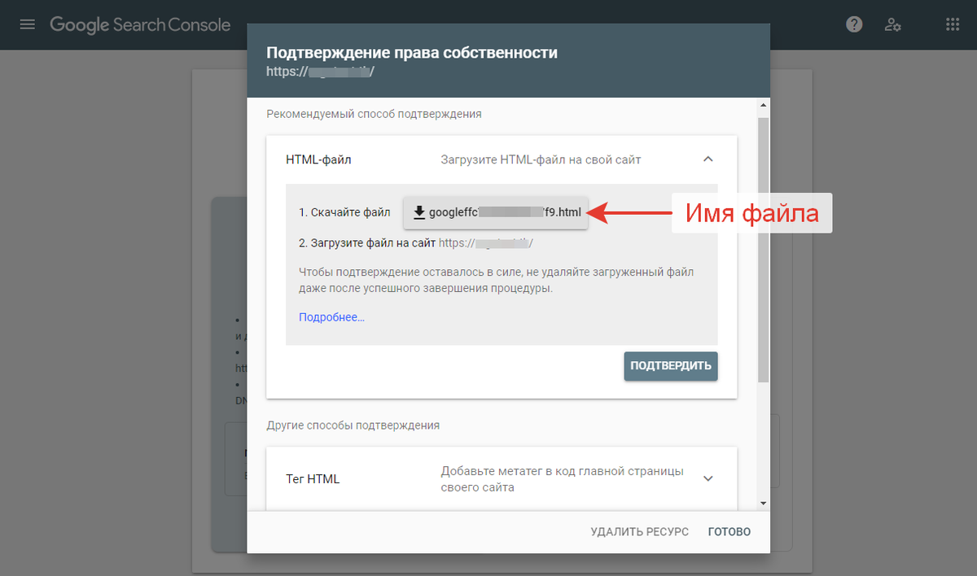Collapse the HTML-файл section chevron
This screenshot has height=576, width=977.
click(708, 159)
